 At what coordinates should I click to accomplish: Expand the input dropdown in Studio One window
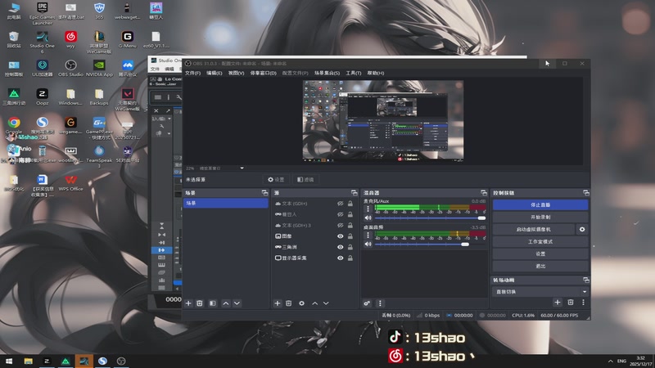coord(169,119)
